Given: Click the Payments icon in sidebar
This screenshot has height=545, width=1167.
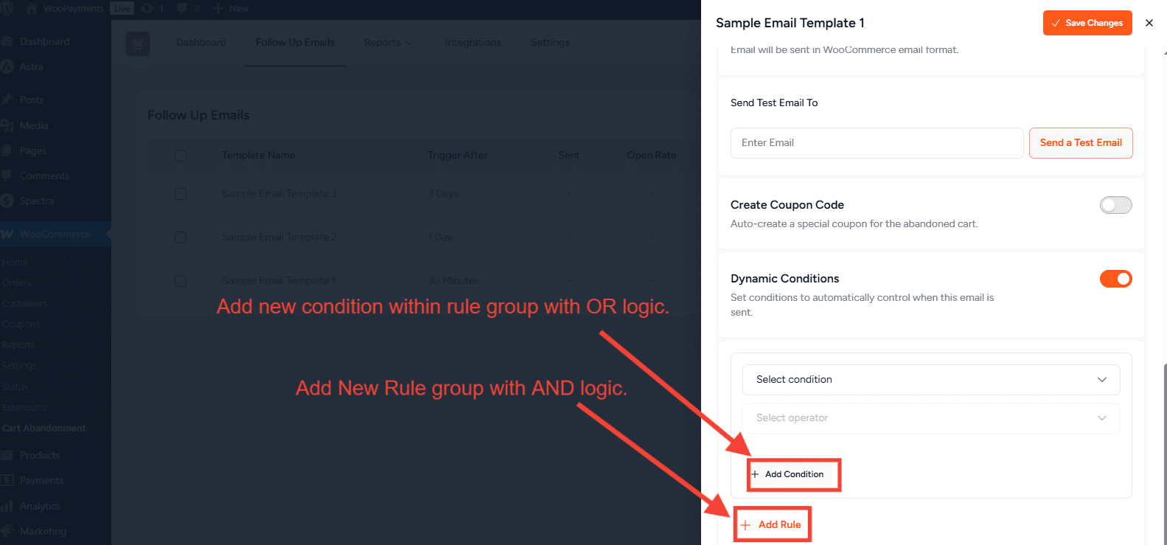Looking at the screenshot, I should tap(7, 480).
